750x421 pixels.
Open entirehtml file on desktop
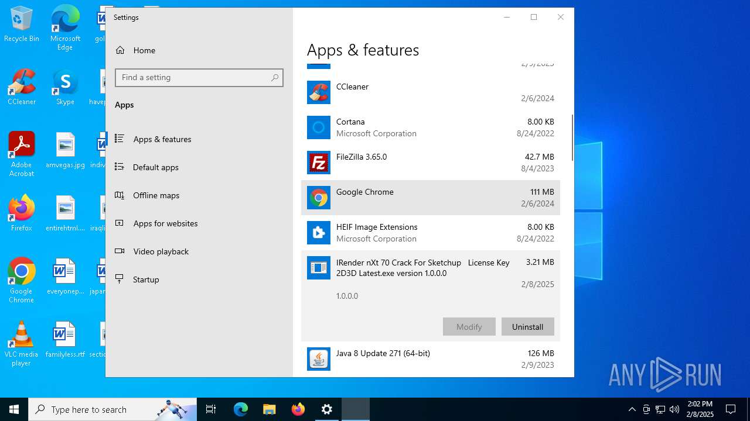pyautogui.click(x=65, y=213)
